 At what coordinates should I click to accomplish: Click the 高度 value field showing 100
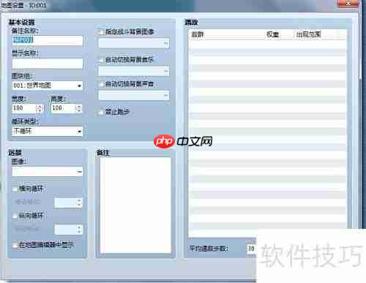[x=63, y=108]
